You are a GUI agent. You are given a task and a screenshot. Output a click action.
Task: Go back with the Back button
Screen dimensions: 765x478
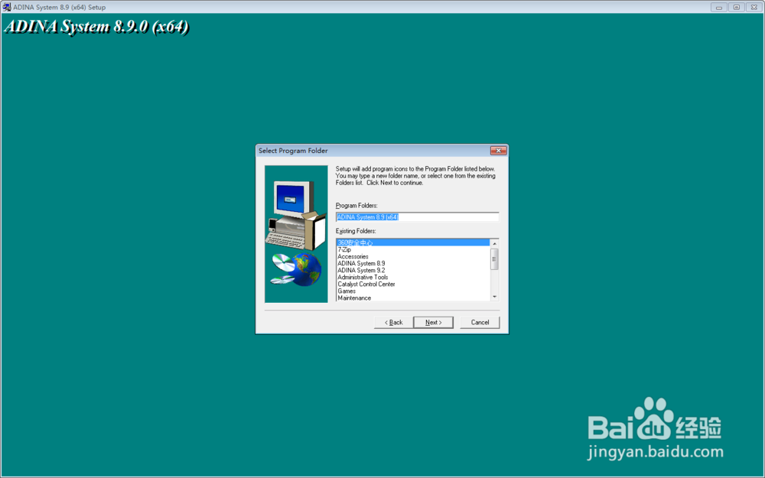pyautogui.click(x=393, y=323)
